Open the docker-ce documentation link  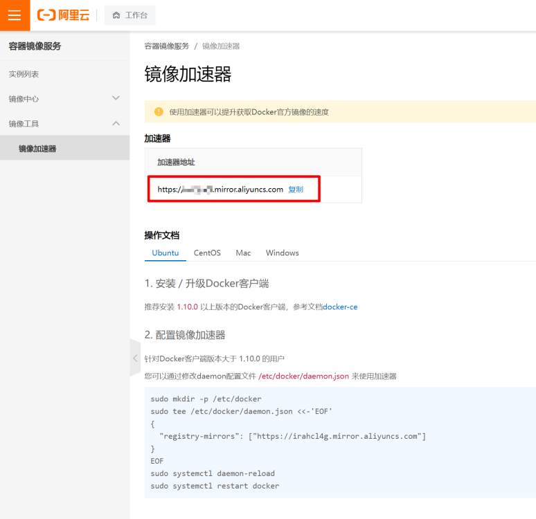(x=340, y=307)
